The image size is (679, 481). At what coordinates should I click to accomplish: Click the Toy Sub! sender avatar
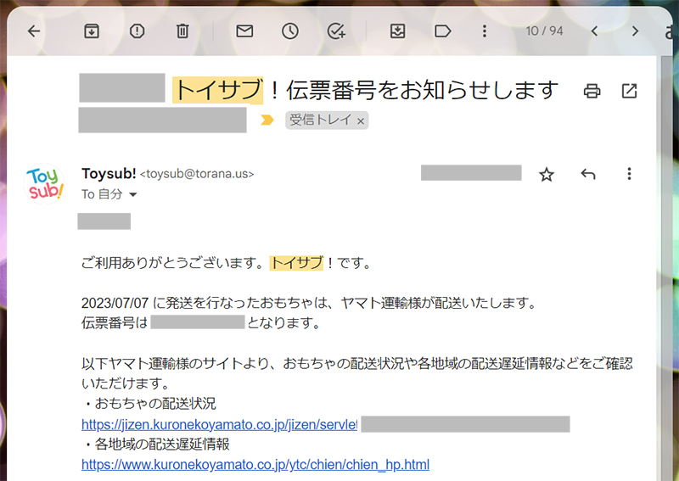tap(44, 183)
